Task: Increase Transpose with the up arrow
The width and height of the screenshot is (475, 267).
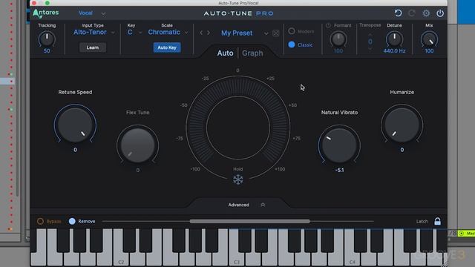Action: 370,35
